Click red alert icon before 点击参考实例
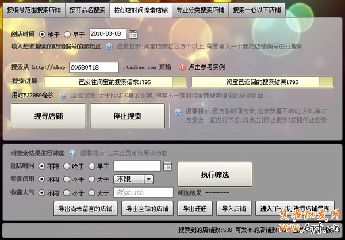 coord(182,67)
